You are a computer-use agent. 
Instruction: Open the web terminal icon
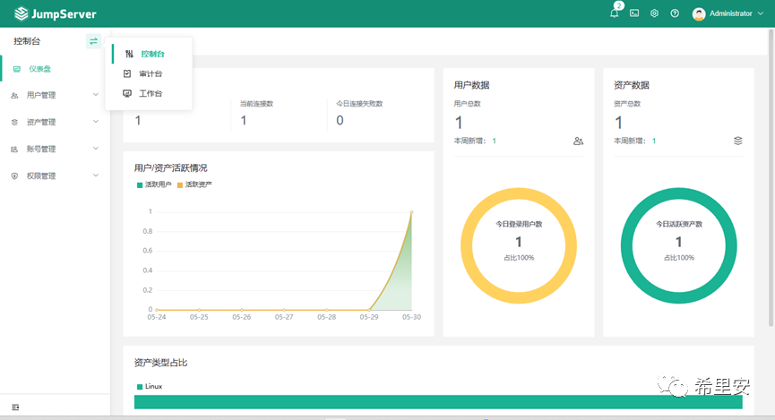coord(634,13)
